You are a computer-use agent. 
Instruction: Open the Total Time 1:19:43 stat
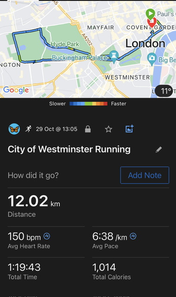[24, 271]
